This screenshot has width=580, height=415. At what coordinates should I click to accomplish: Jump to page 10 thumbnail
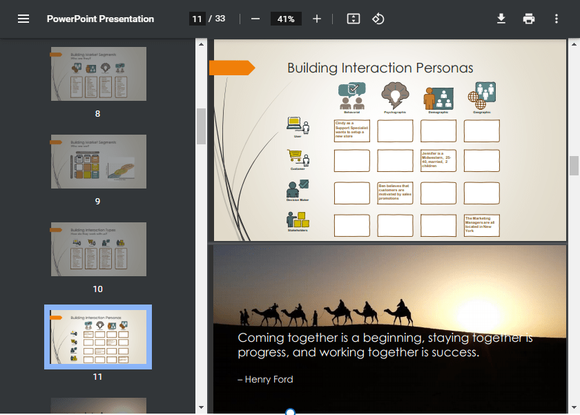(98, 249)
